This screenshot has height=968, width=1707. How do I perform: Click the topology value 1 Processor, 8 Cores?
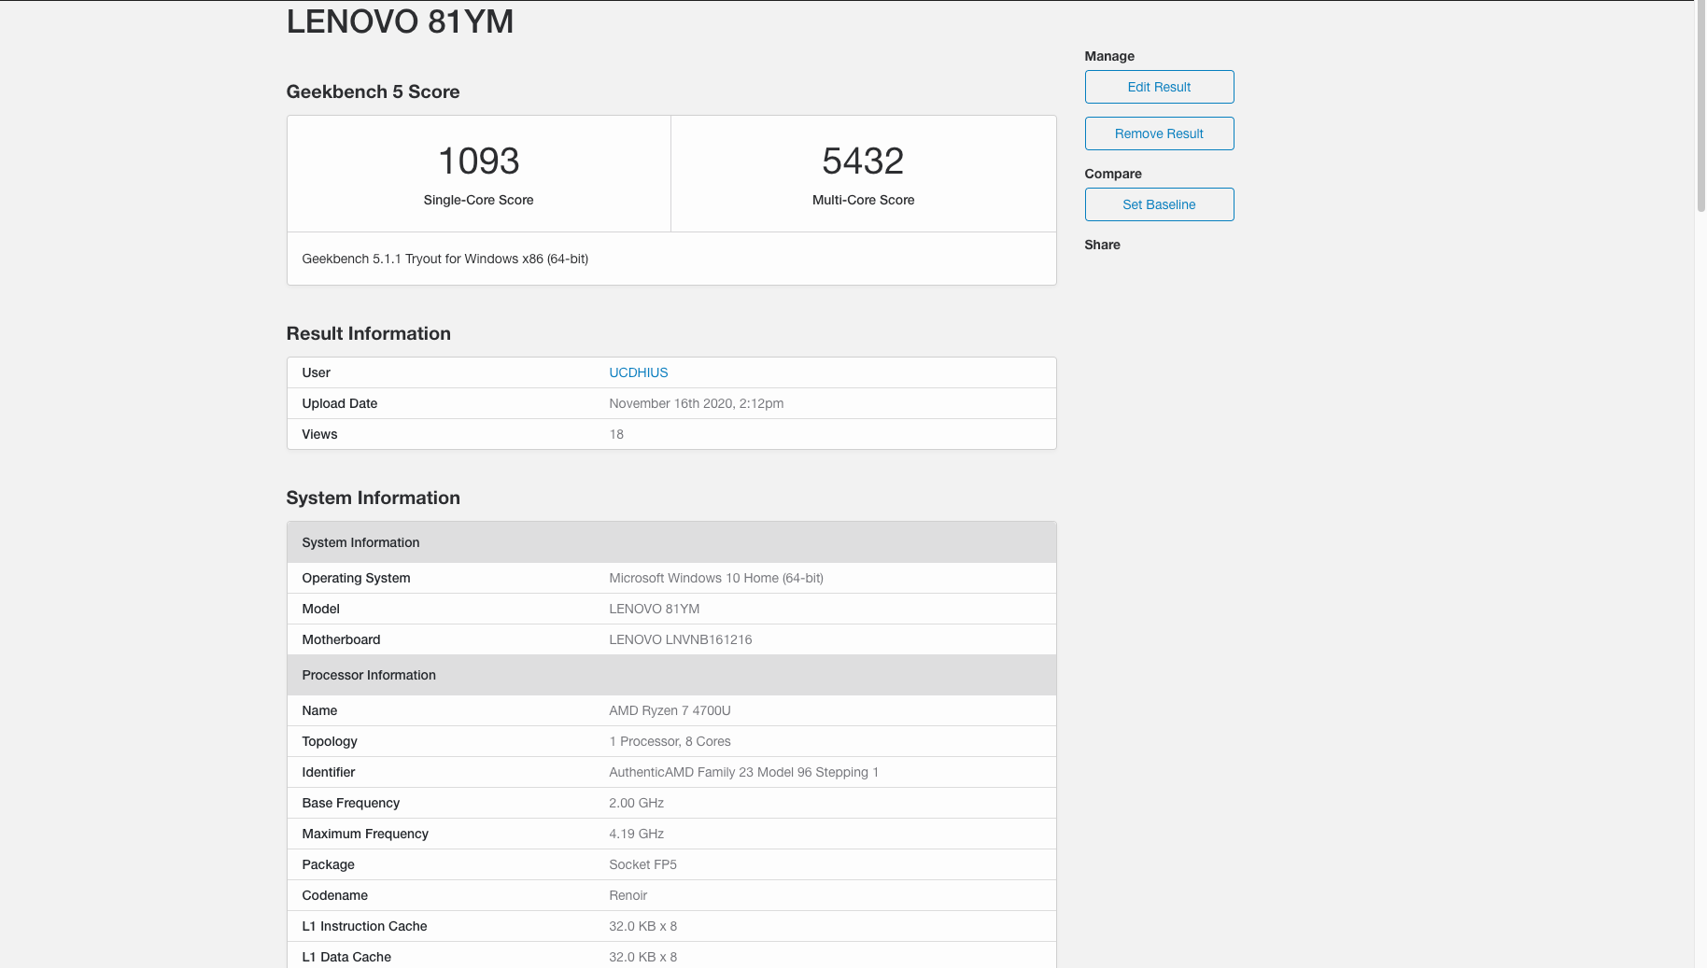point(670,741)
